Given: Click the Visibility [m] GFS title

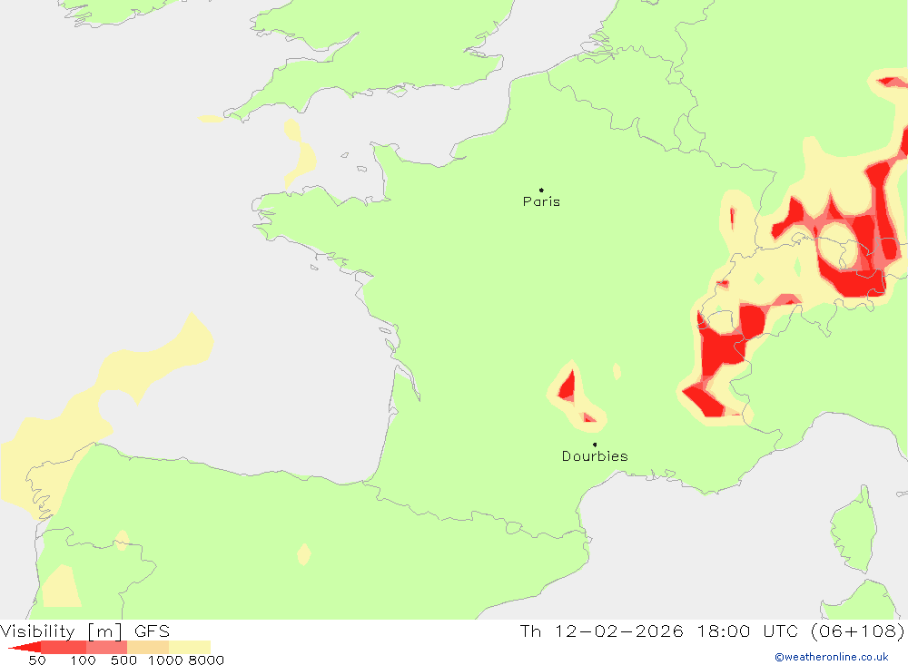Looking at the screenshot, I should tap(85, 631).
